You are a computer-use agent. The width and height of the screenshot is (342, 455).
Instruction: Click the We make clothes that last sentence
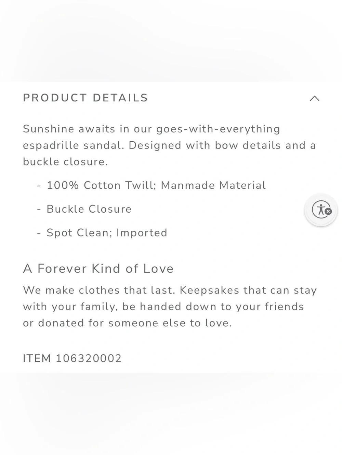click(99, 290)
